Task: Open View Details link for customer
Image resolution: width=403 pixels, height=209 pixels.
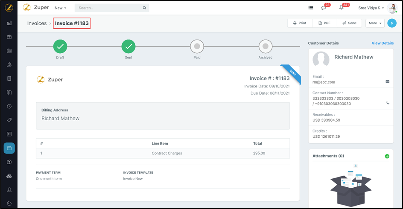Action: click(x=383, y=43)
